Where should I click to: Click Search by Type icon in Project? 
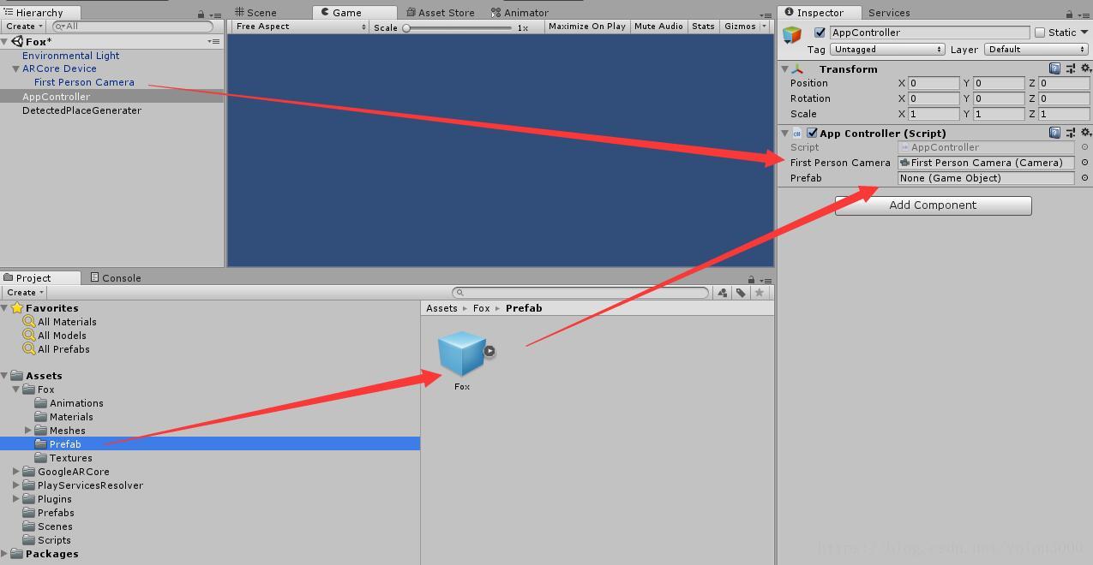tap(722, 293)
